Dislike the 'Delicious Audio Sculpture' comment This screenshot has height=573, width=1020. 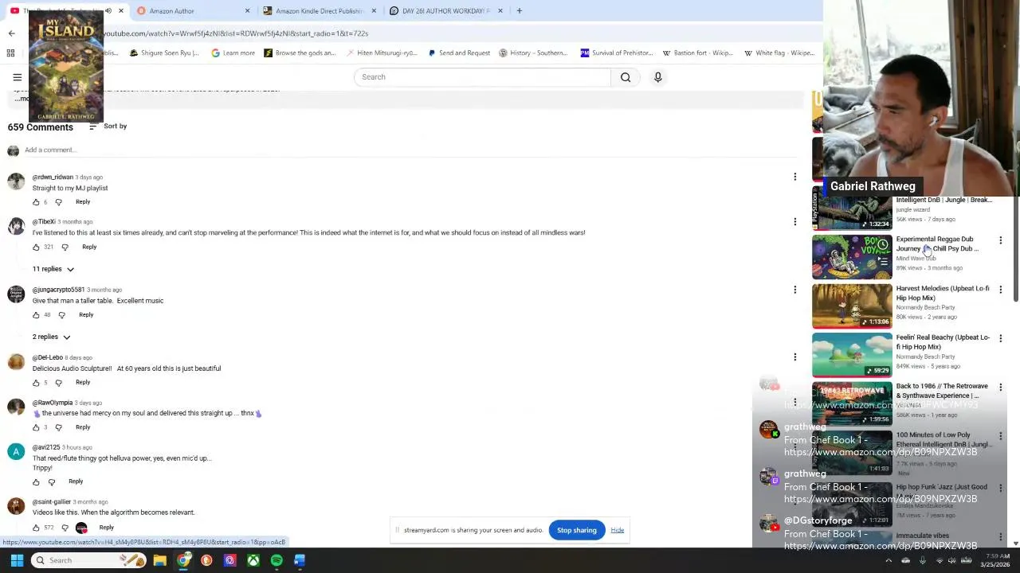(x=58, y=383)
